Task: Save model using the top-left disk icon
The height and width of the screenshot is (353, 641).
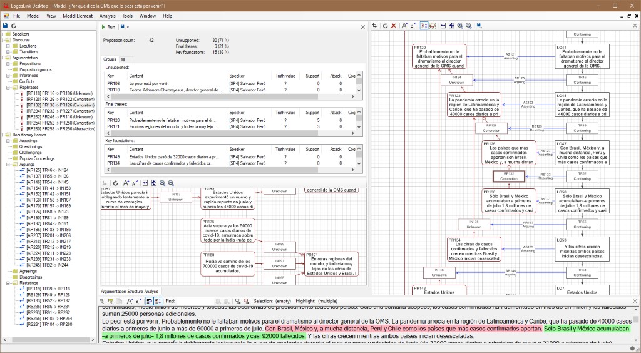Action: coord(6,25)
